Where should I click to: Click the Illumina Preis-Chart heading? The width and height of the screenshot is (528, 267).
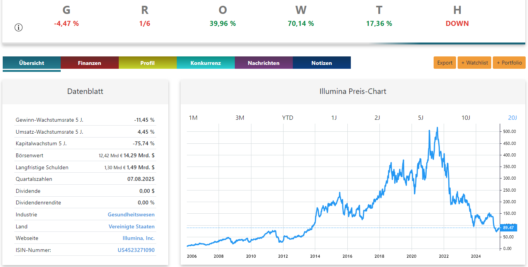(x=353, y=92)
